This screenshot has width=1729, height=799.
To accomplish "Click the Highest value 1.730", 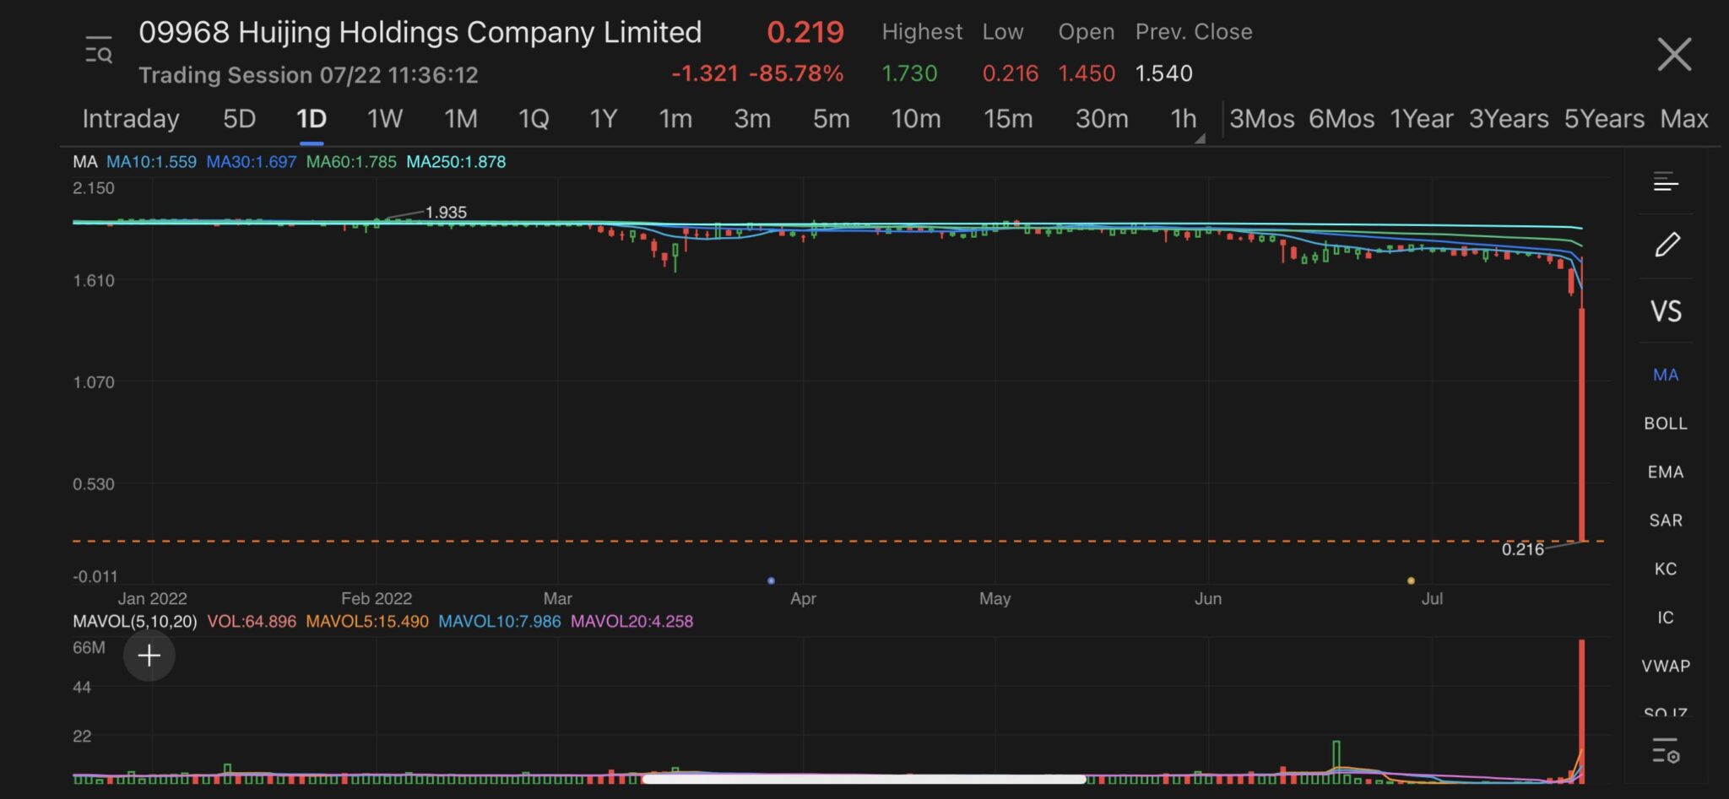I will (x=909, y=73).
